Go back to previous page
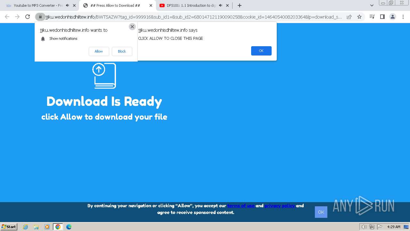The width and height of the screenshot is (410, 231). tap(7, 17)
